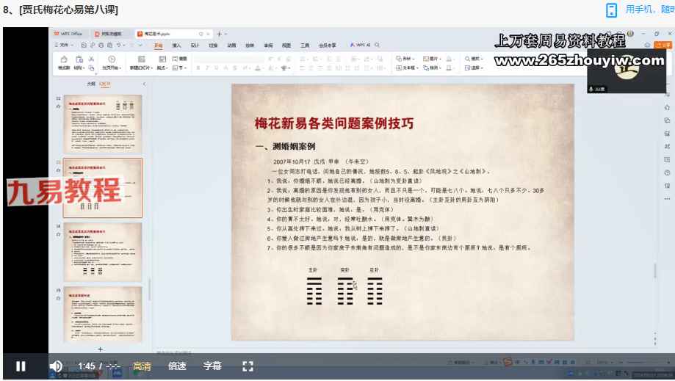Mute the video volume speaker
The height and width of the screenshot is (381, 675).
[x=56, y=366]
